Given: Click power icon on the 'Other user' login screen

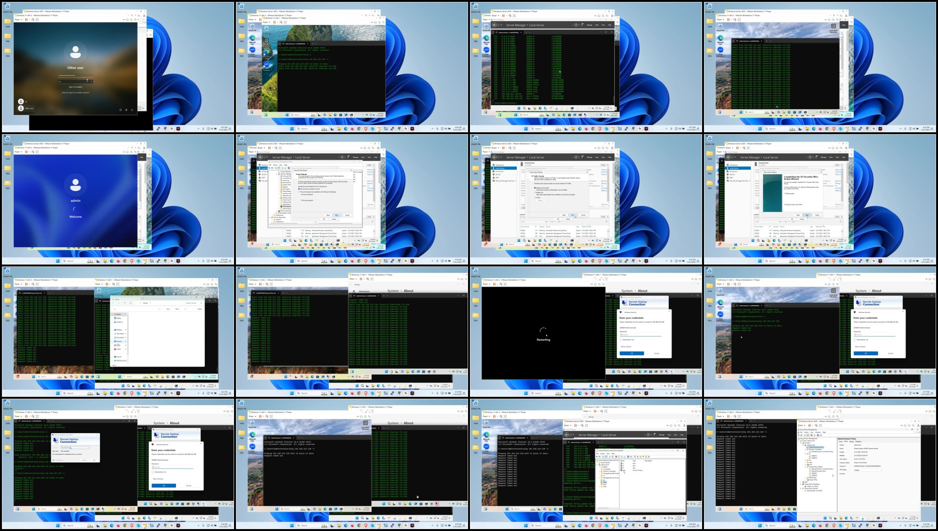Looking at the screenshot, I should click(132, 110).
